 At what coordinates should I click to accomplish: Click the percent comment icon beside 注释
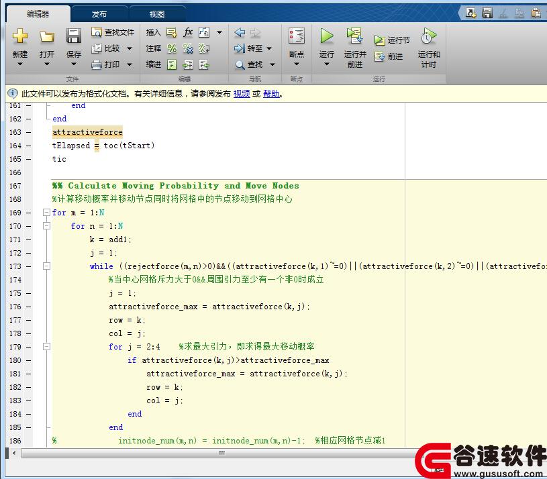coord(172,48)
